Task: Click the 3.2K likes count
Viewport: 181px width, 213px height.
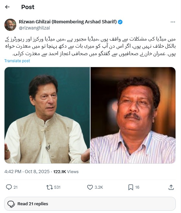Action: pos(99,187)
